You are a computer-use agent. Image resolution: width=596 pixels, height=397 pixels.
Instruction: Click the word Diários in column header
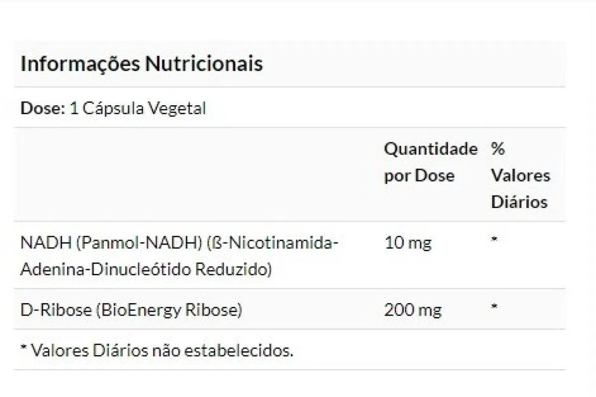point(519,202)
